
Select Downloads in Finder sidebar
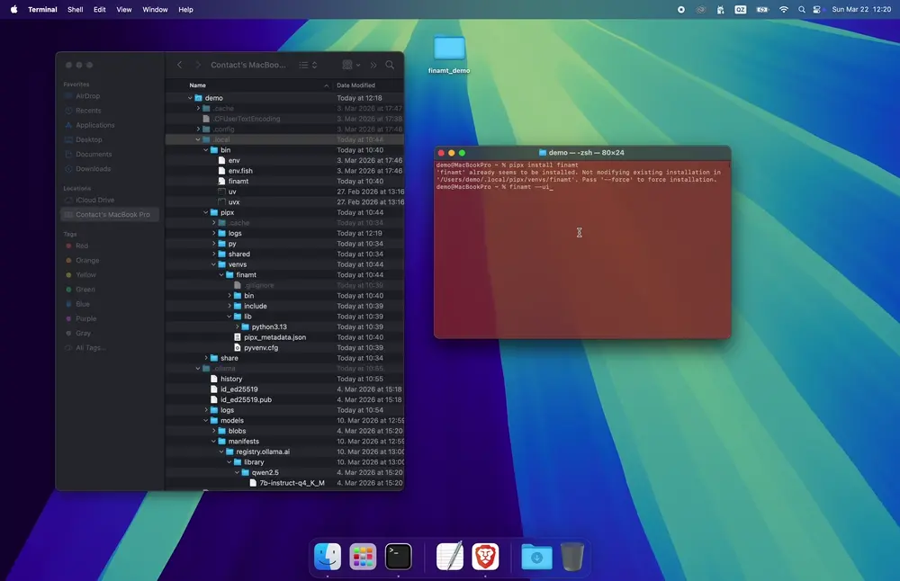click(94, 169)
